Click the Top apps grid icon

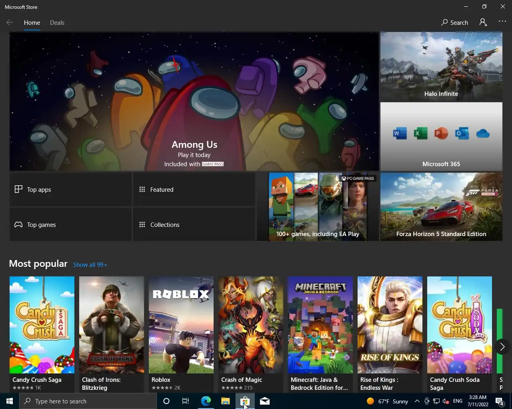[18, 189]
